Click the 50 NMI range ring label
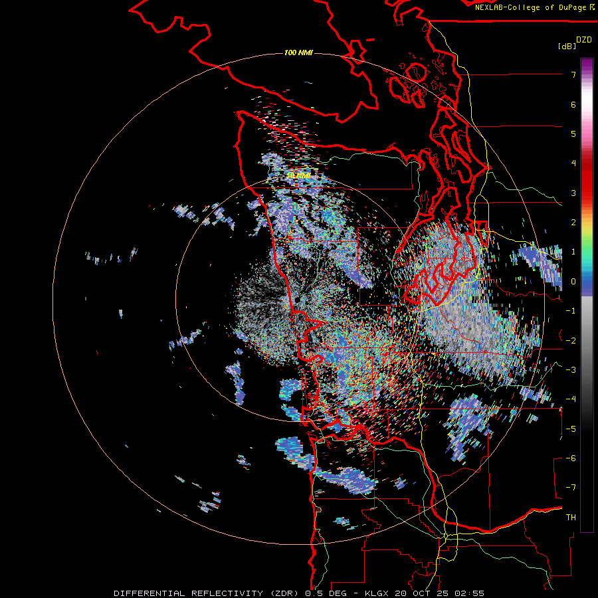This screenshot has height=598, width=598. [x=298, y=175]
